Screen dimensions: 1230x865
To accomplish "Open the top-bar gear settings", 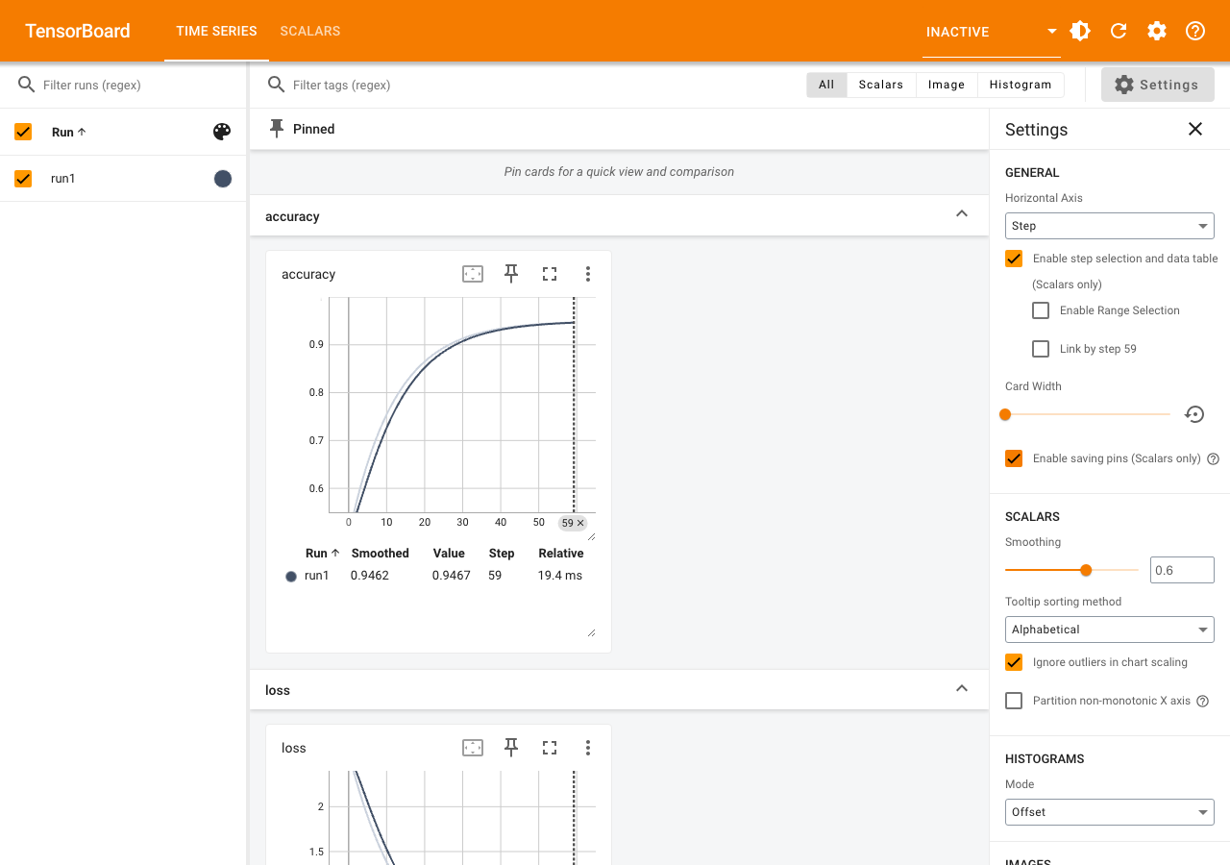I will 1157,31.
